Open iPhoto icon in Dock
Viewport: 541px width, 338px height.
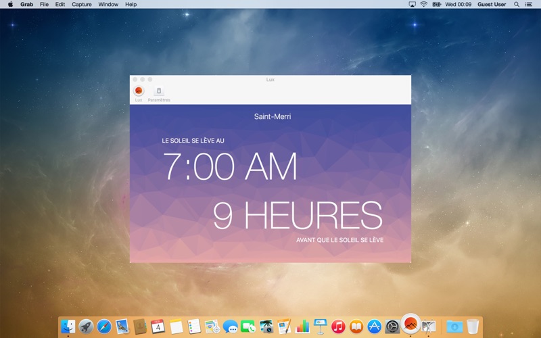(x=266, y=327)
